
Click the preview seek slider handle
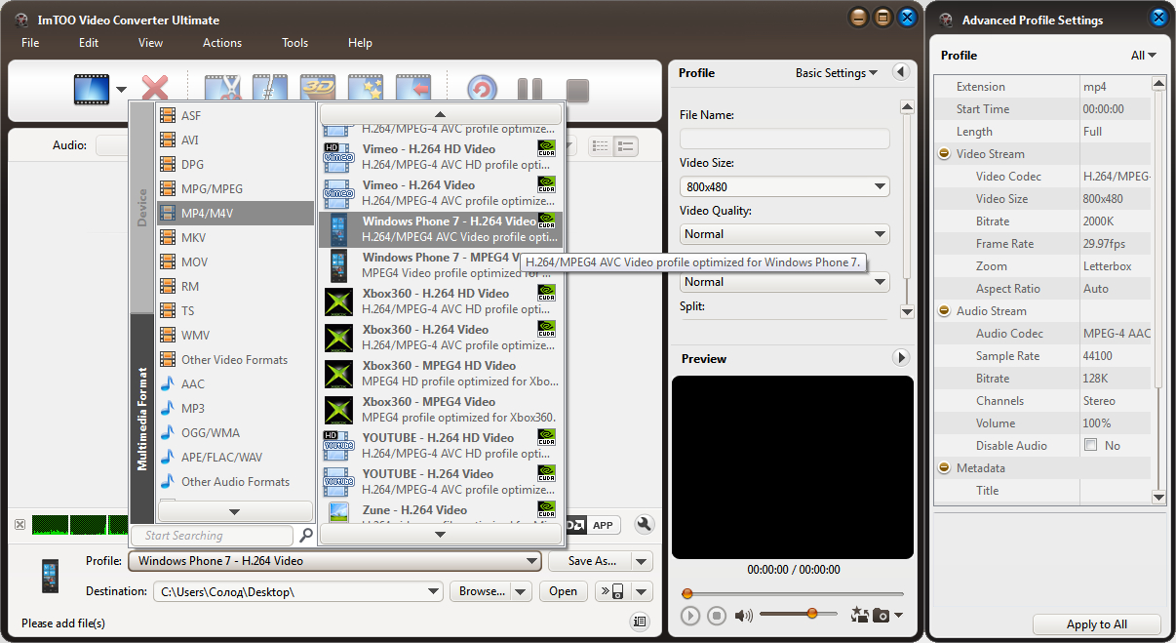687,593
